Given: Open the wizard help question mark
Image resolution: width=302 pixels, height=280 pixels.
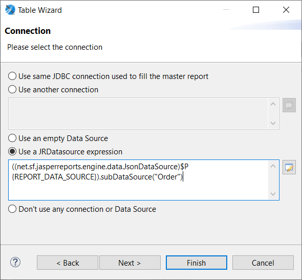Looking at the screenshot, I should pyautogui.click(x=15, y=262).
